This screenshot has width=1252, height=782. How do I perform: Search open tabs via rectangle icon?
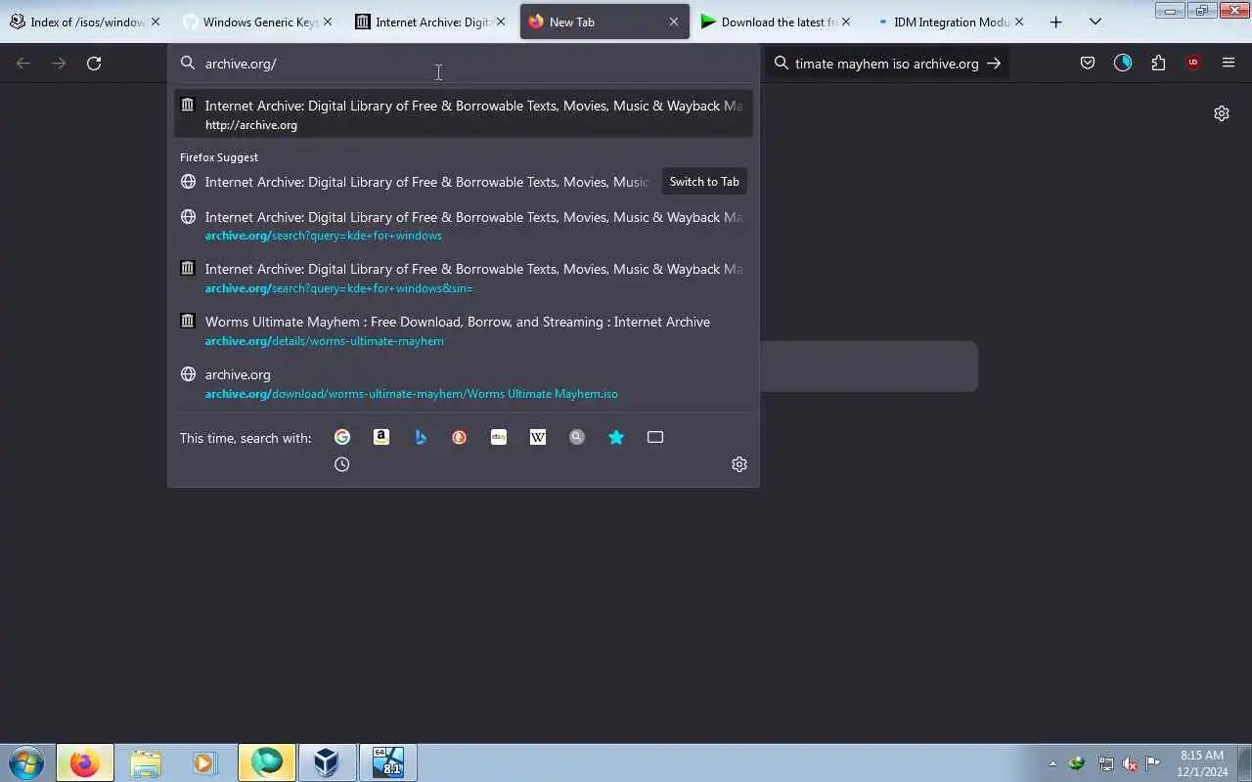click(x=655, y=437)
